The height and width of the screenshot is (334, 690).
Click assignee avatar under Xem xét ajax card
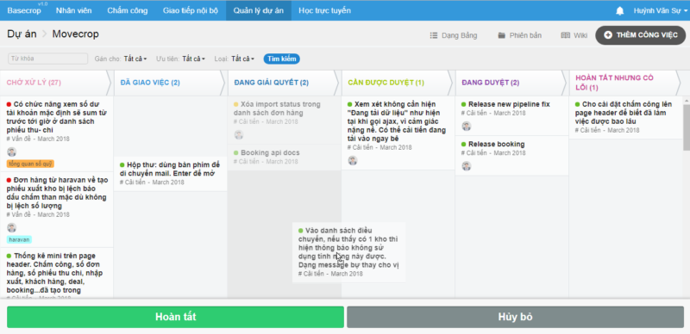coord(353,160)
